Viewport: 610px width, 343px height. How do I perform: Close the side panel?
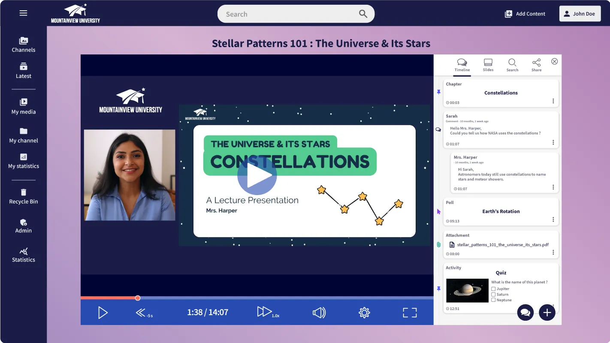tap(554, 61)
